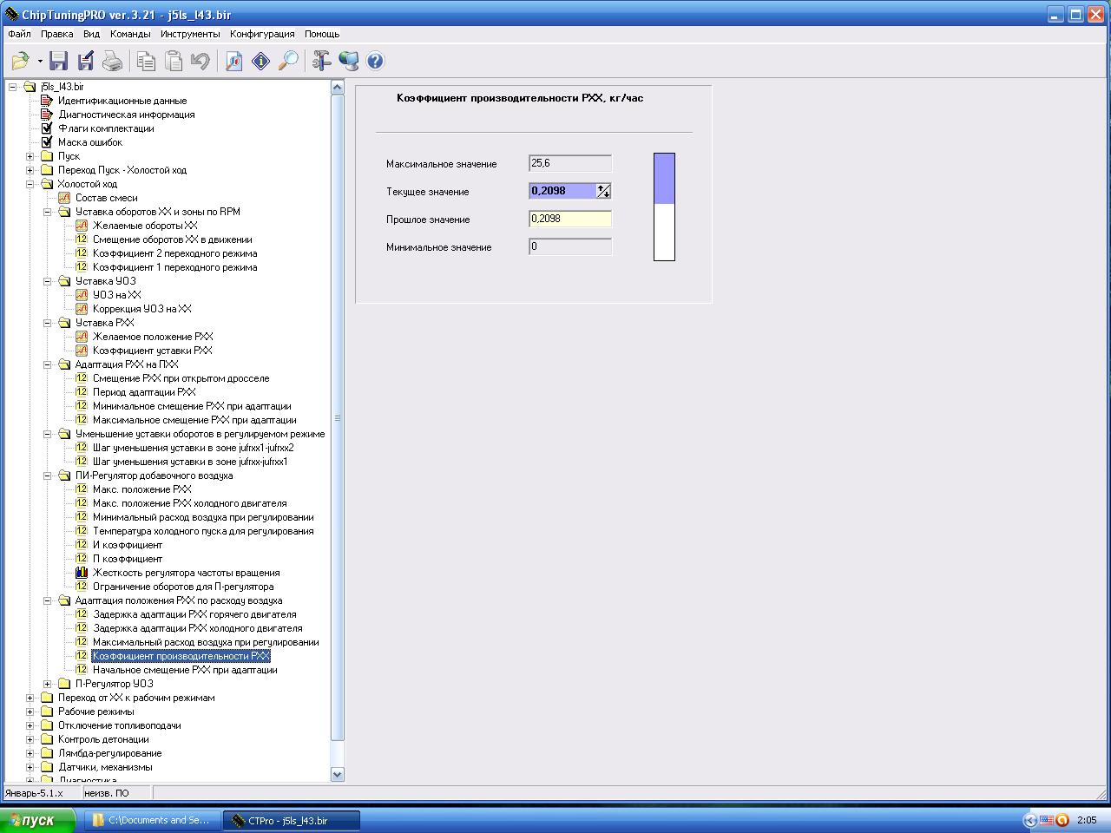Click the open file folder icon

20,61
